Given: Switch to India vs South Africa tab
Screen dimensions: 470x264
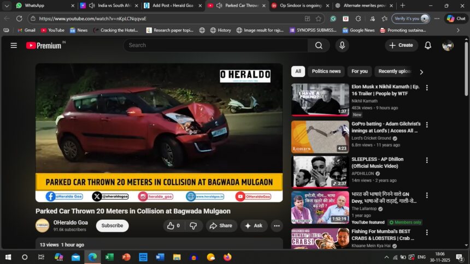Looking at the screenshot, I should point(110,5).
